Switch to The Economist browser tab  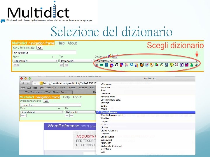tap(46, 92)
